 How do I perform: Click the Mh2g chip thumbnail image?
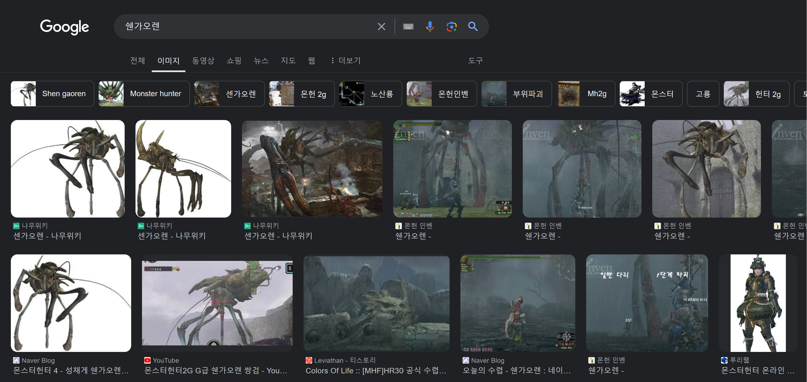click(x=569, y=94)
